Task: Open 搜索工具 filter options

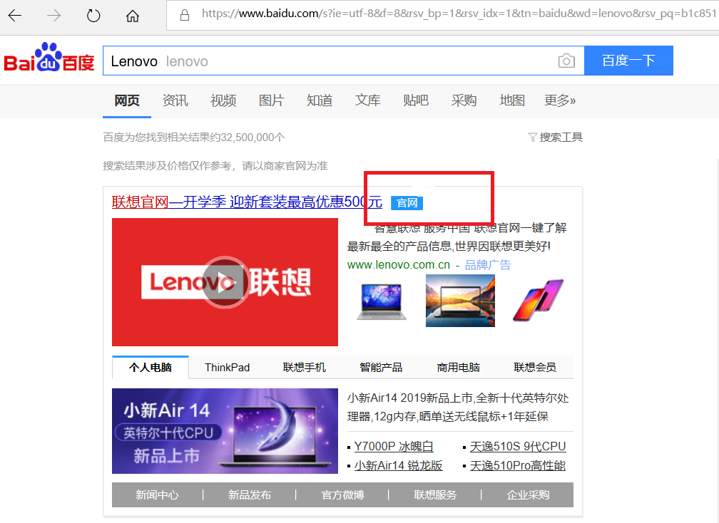Action: [x=555, y=137]
